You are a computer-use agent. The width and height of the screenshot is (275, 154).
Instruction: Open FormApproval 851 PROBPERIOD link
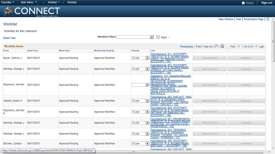click(170, 123)
